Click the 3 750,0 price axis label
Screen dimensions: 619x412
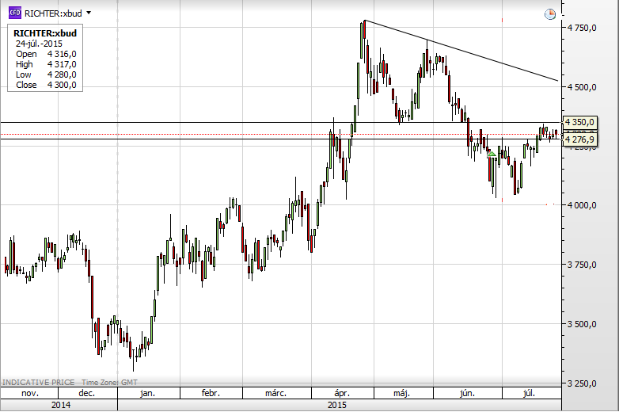click(x=582, y=265)
